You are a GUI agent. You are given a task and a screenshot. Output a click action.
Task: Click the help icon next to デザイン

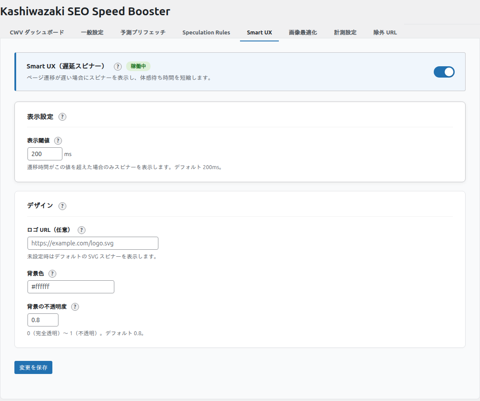click(x=62, y=206)
